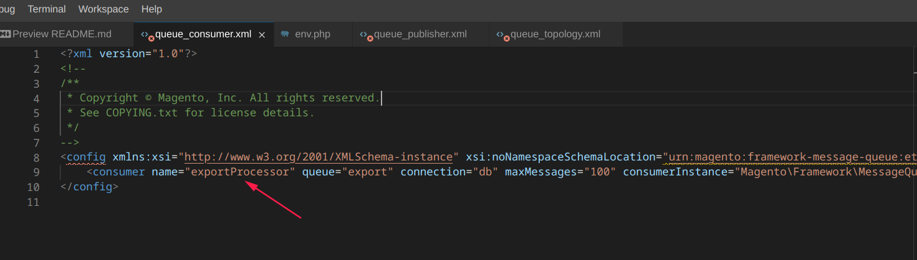Activate the queue_topology.xml tab

555,34
